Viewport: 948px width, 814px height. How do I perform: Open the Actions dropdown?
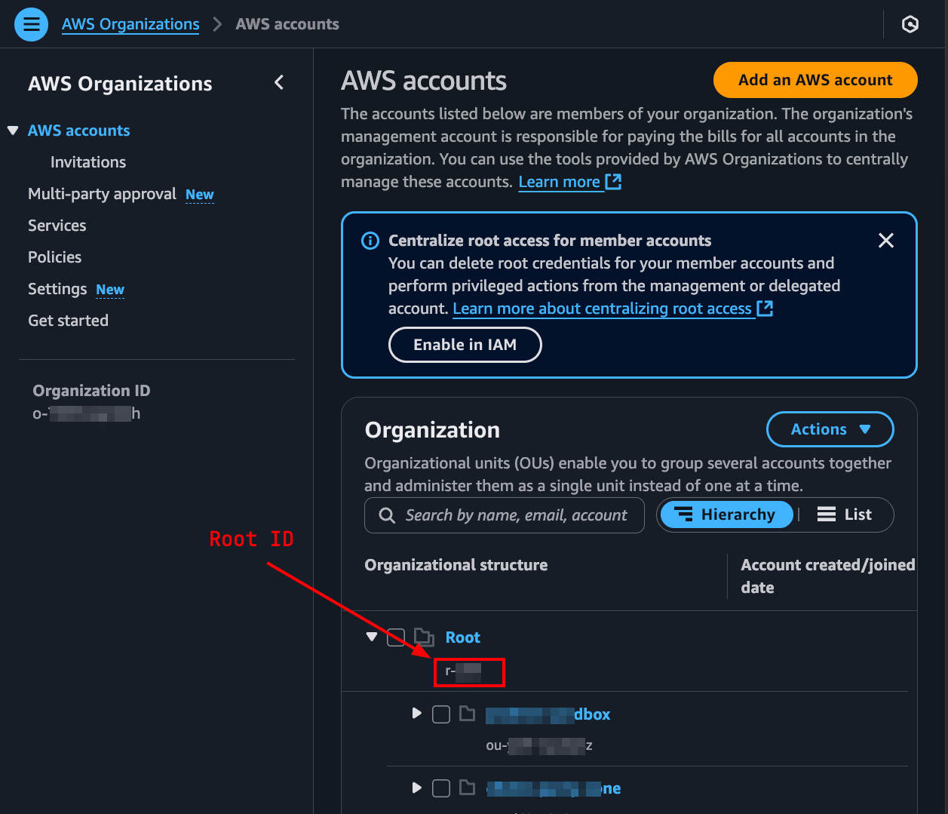coord(830,429)
